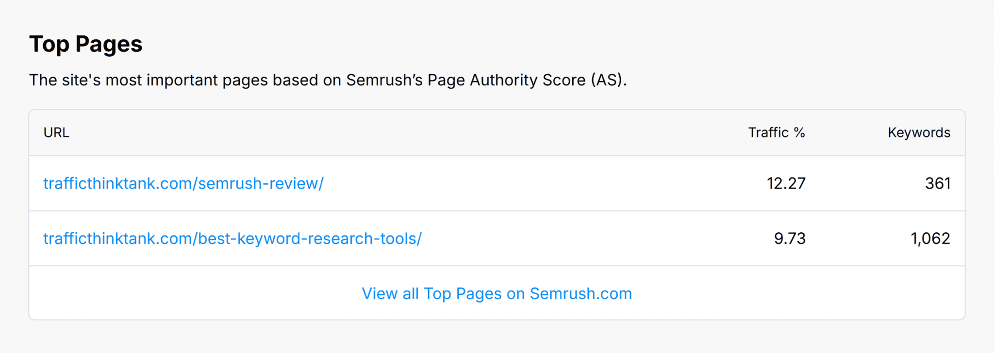
Task: Sort by the Traffic % column header
Action: [x=776, y=132]
